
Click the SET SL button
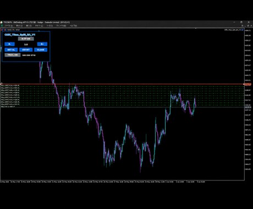[11, 50]
